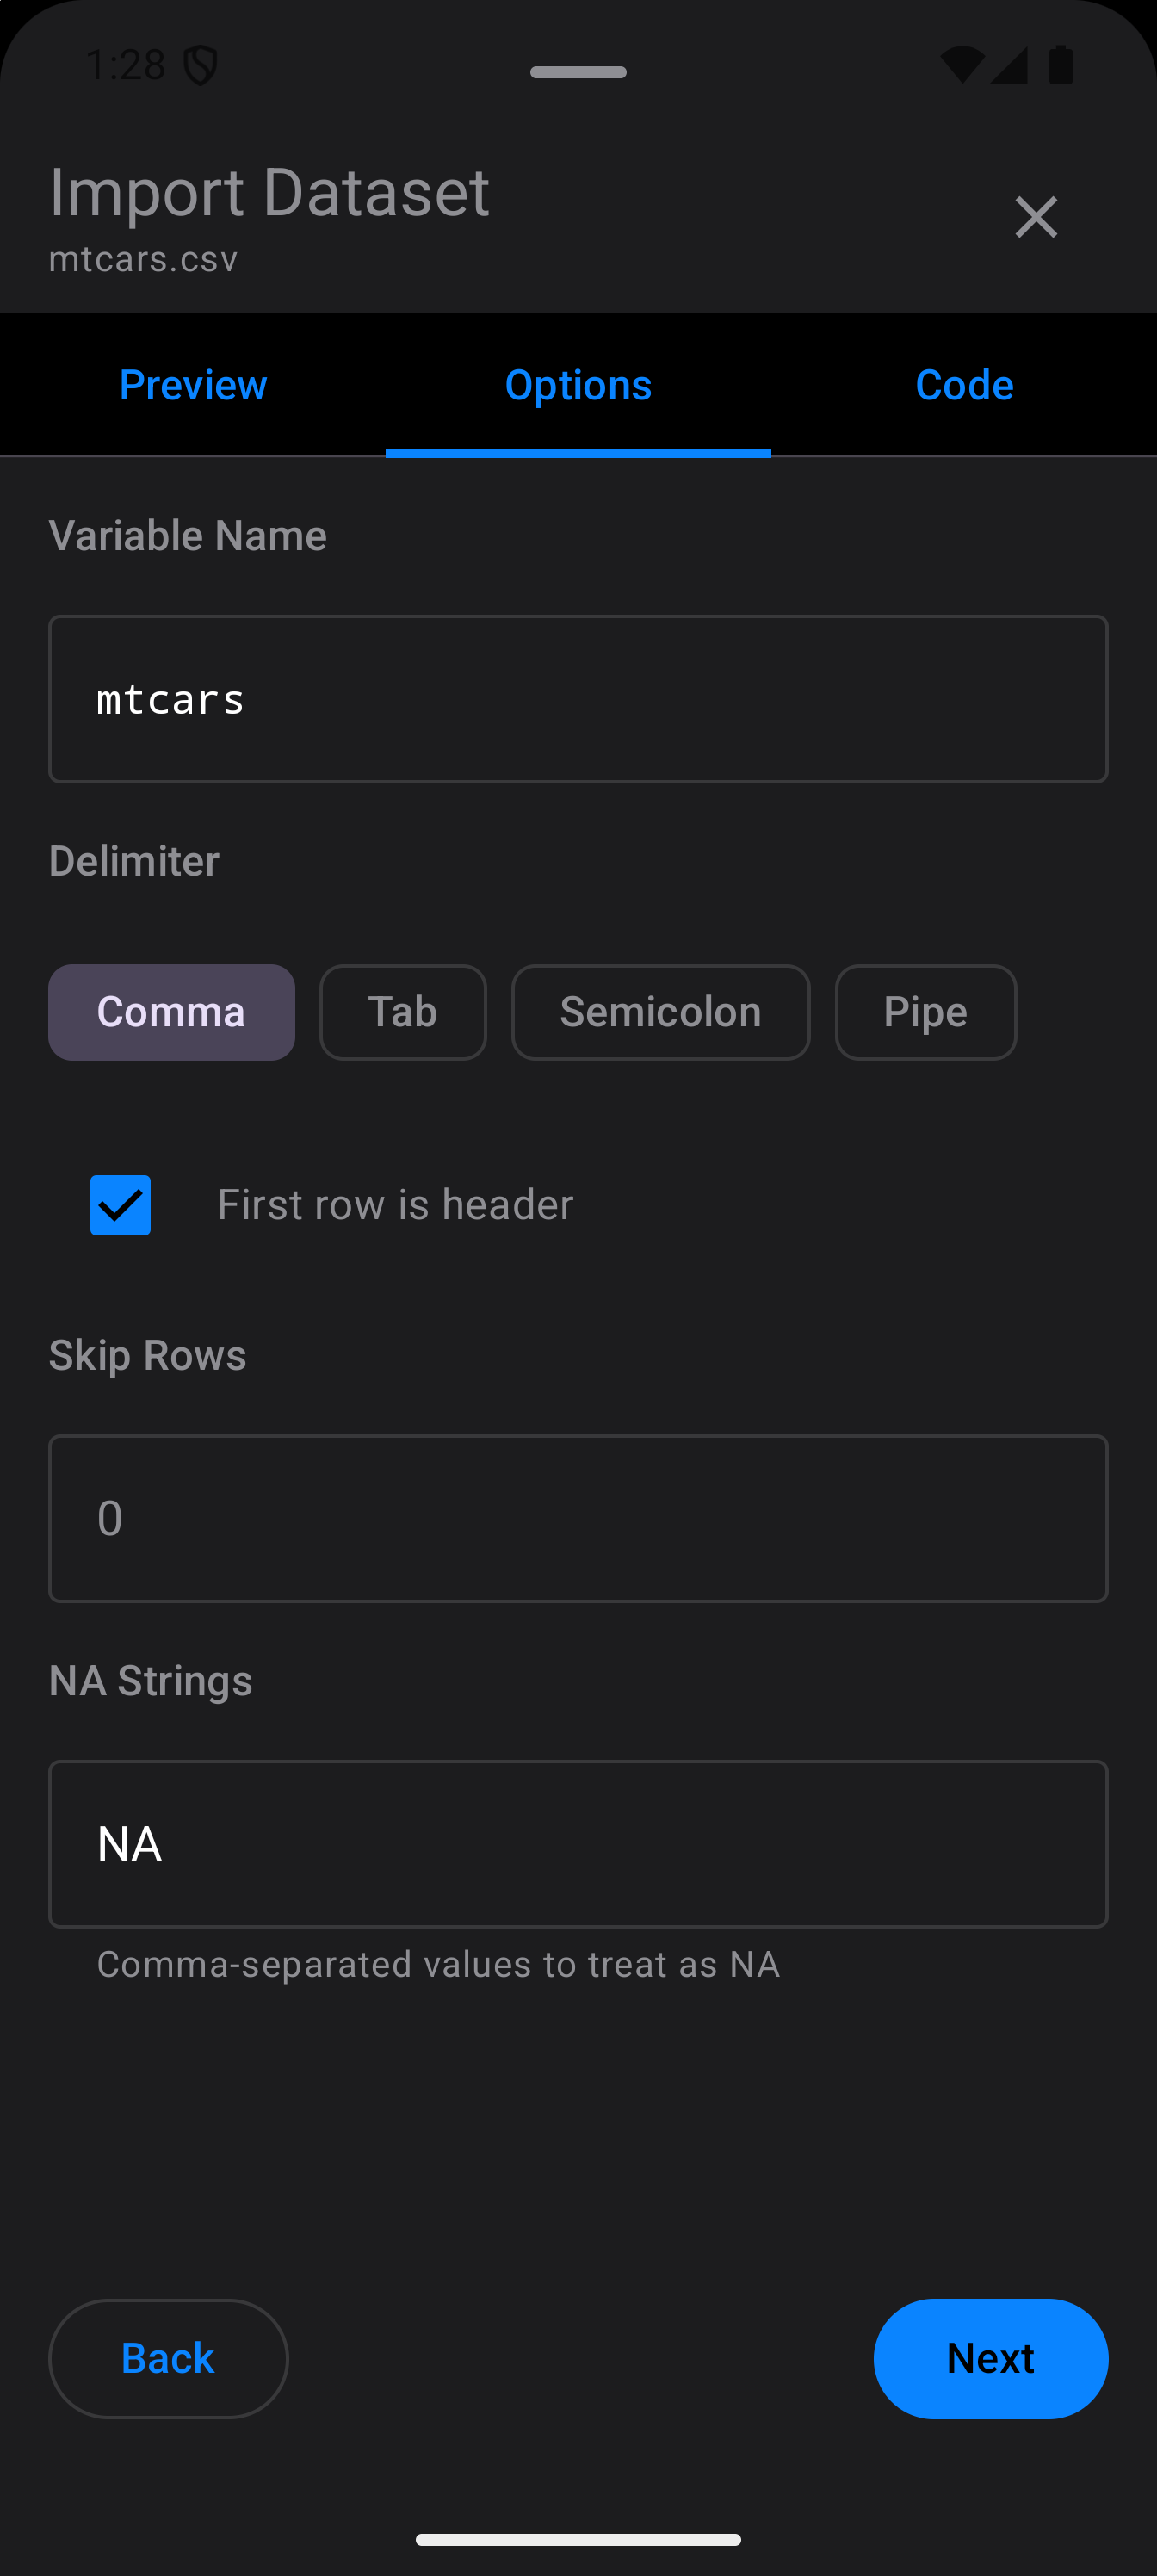Select Tab as the delimiter
Viewport: 1157px width, 2576px height.
coord(403,1012)
